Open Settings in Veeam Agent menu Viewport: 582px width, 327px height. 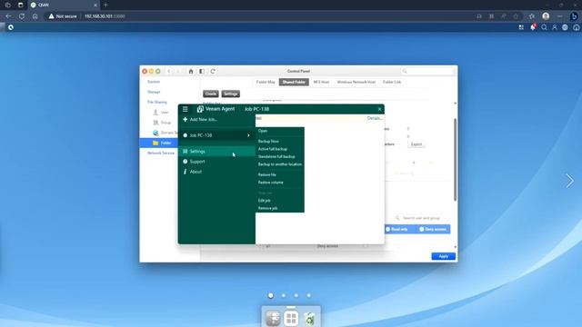216,152
